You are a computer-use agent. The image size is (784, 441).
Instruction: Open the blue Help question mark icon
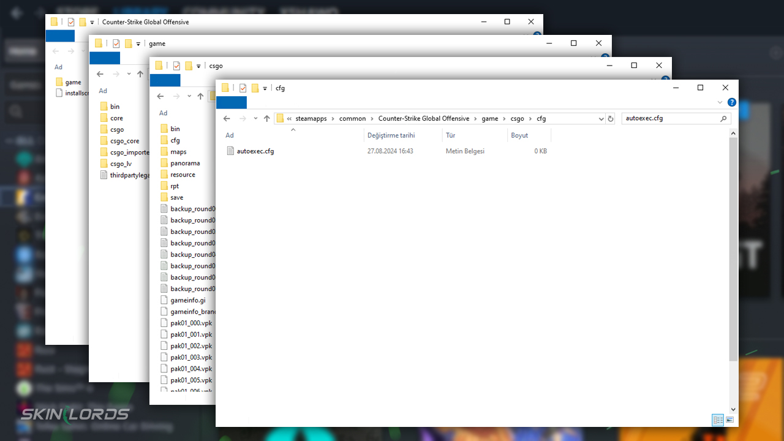click(x=731, y=102)
